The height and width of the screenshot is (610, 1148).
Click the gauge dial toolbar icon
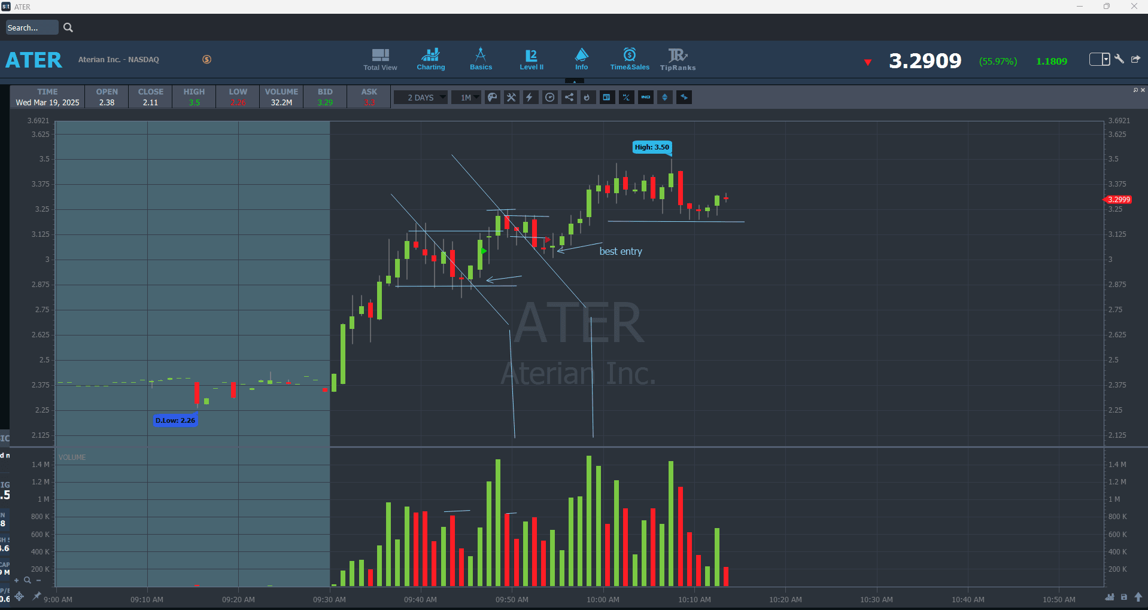[550, 97]
